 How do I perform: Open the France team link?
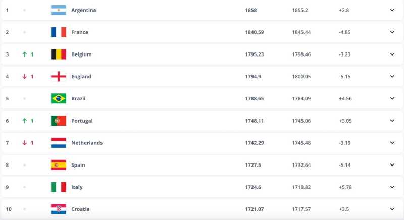pyautogui.click(x=80, y=32)
